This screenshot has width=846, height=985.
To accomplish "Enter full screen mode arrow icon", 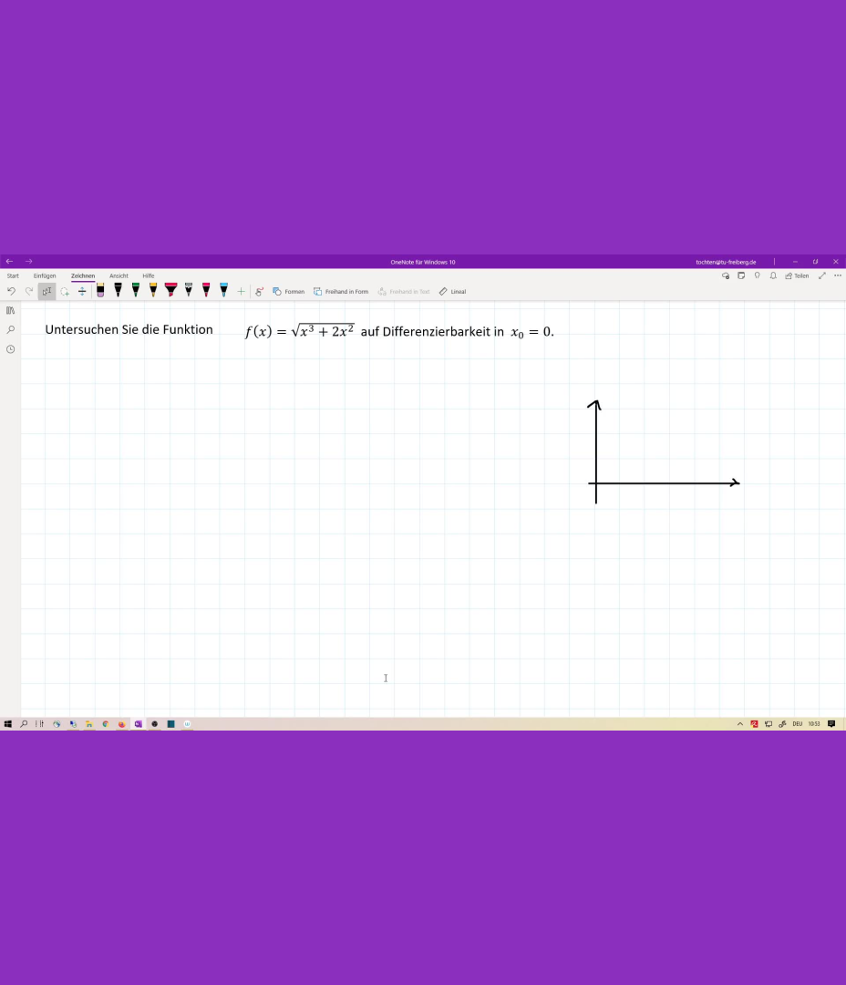I will (822, 275).
